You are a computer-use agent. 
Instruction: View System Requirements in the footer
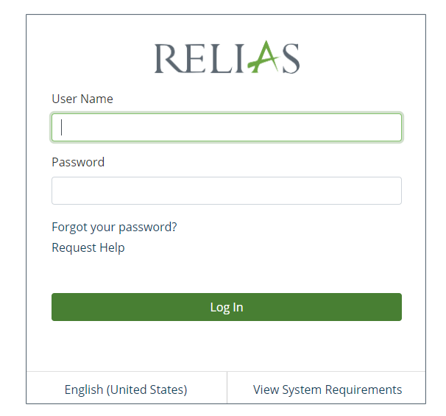tap(328, 389)
